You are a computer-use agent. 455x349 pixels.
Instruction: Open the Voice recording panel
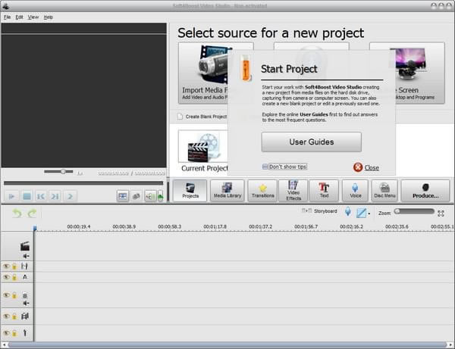(354, 191)
